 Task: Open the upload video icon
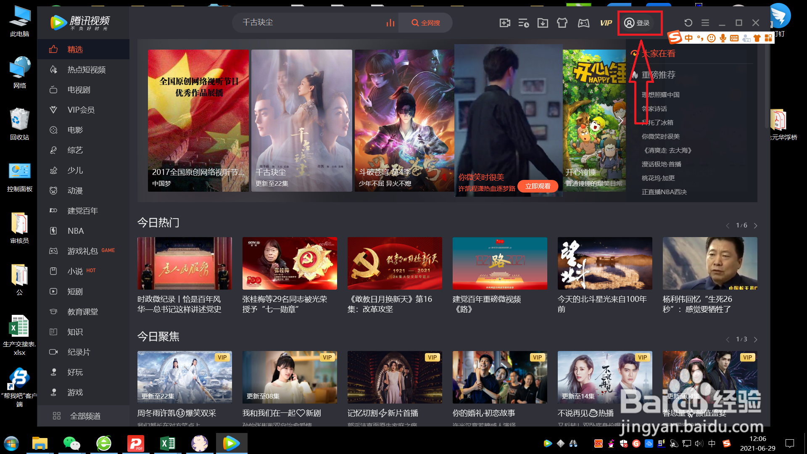click(505, 23)
